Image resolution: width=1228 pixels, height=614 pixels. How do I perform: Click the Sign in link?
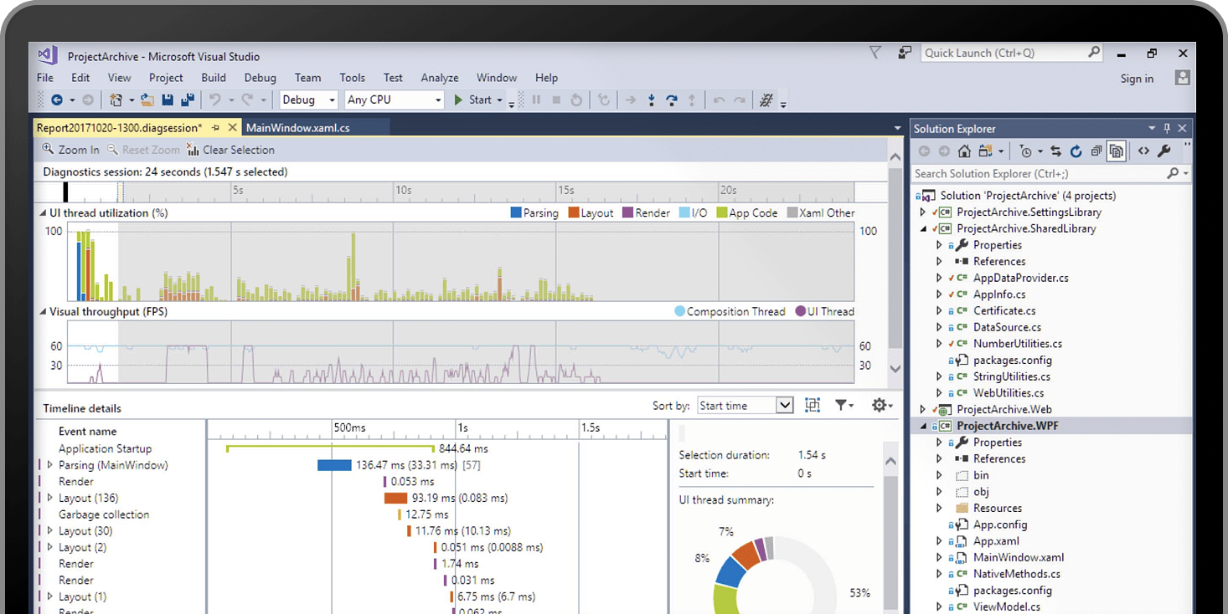point(1137,79)
